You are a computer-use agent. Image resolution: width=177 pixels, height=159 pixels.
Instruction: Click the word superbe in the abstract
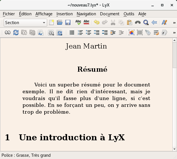click(x=68, y=85)
